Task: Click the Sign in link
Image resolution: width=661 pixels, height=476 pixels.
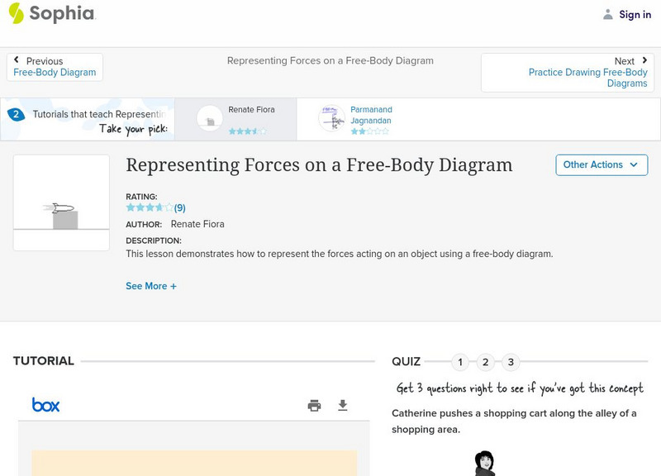Action: (635, 14)
